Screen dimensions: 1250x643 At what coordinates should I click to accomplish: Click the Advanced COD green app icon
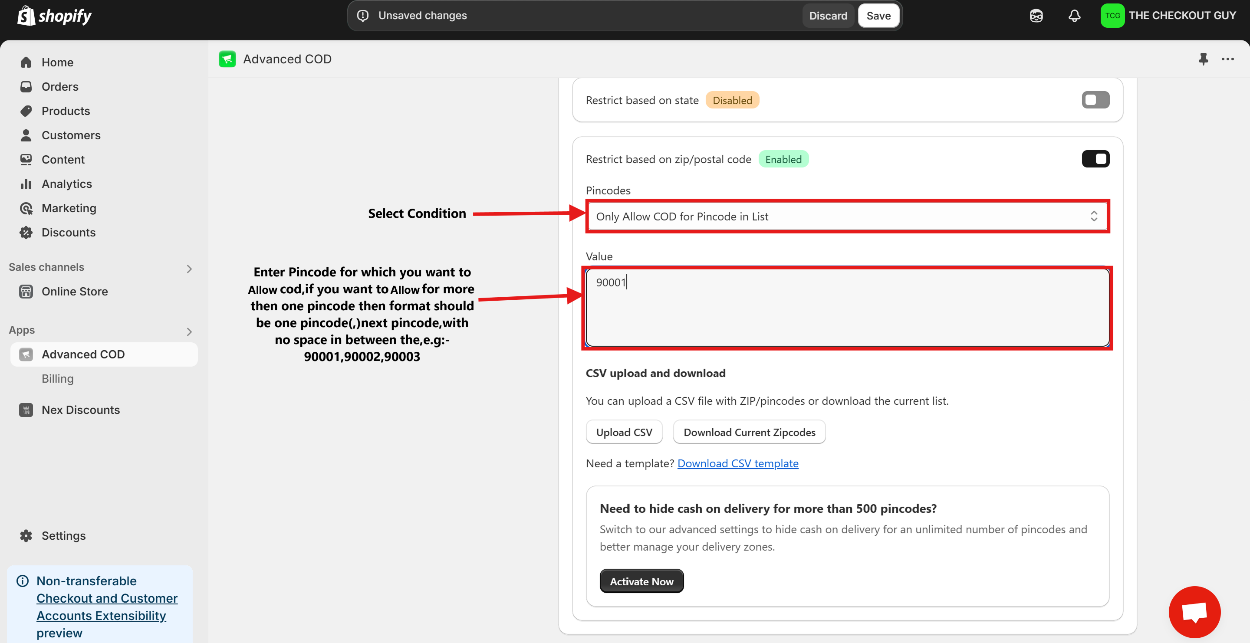[x=227, y=59]
